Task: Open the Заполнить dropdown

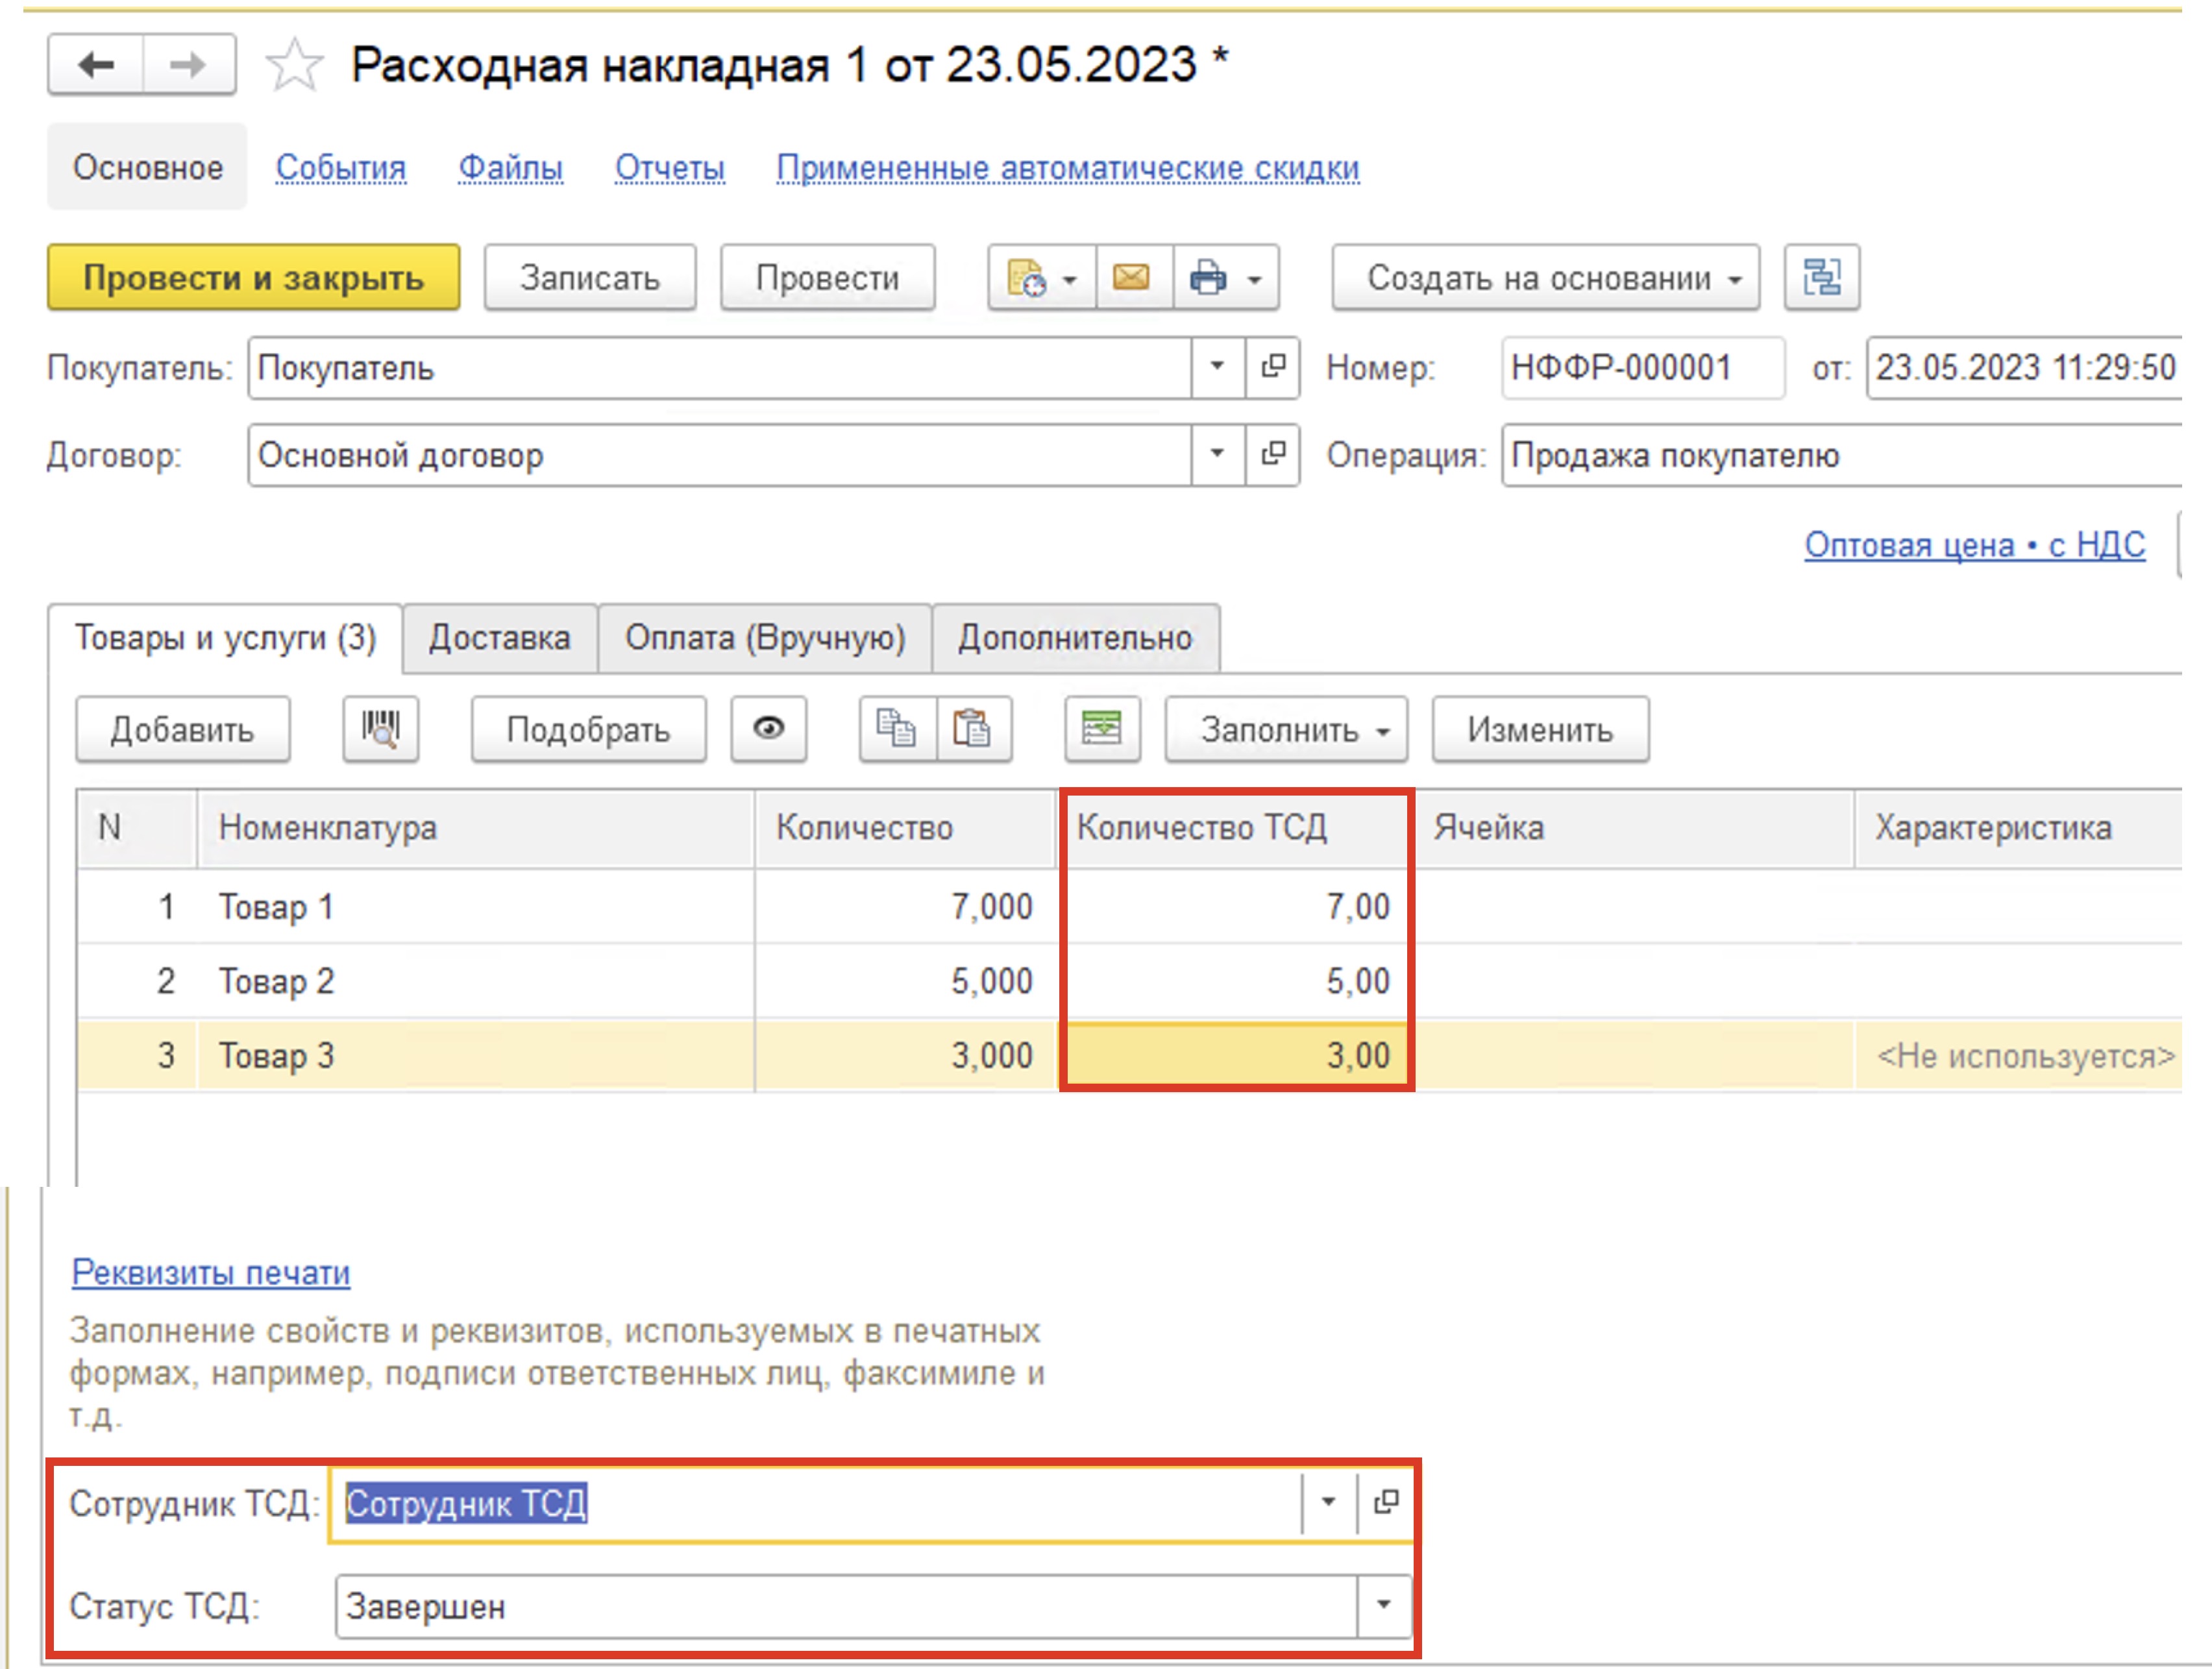Action: [x=1286, y=730]
